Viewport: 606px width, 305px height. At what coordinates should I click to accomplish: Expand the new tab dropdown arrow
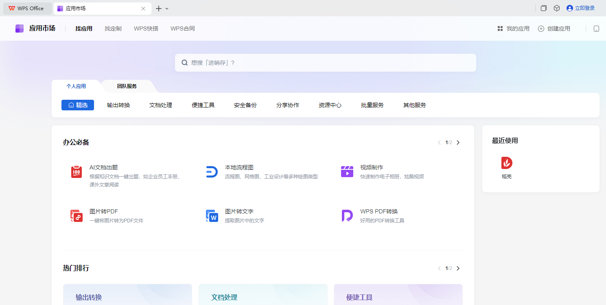pos(167,9)
